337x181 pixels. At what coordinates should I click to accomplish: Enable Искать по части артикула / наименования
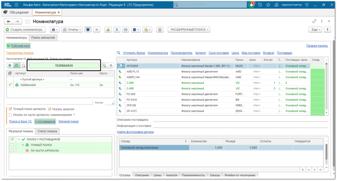pyautogui.click(x=10, y=115)
